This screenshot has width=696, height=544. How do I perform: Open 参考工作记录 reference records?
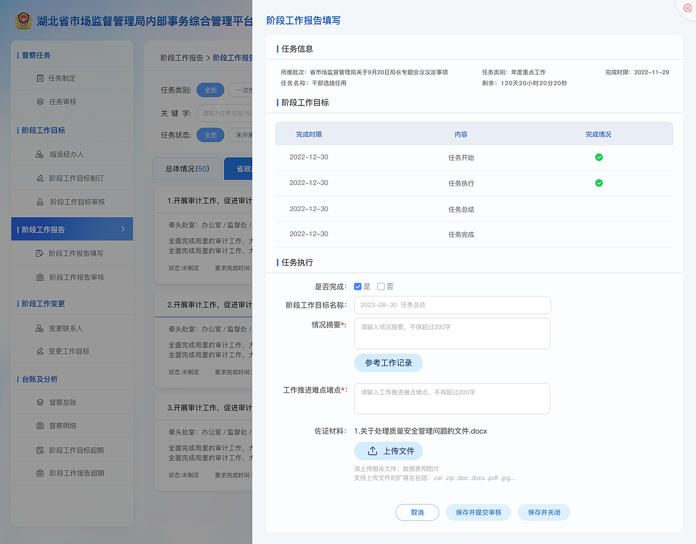point(388,363)
